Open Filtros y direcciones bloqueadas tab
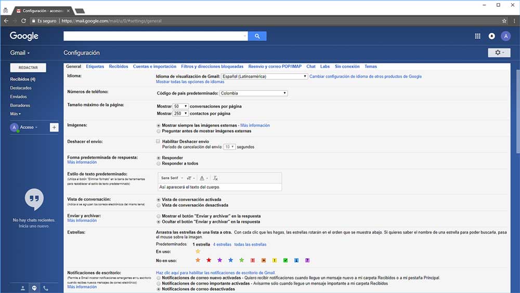The width and height of the screenshot is (520, 293). 212,66
